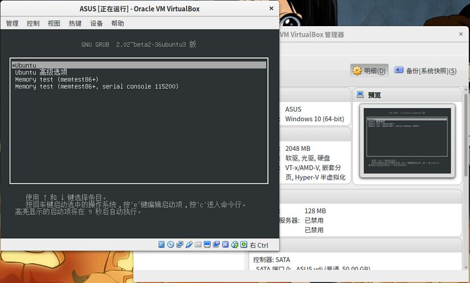Click the GNU GRUB version header text
The width and height of the screenshot is (470, 283).
tap(139, 44)
